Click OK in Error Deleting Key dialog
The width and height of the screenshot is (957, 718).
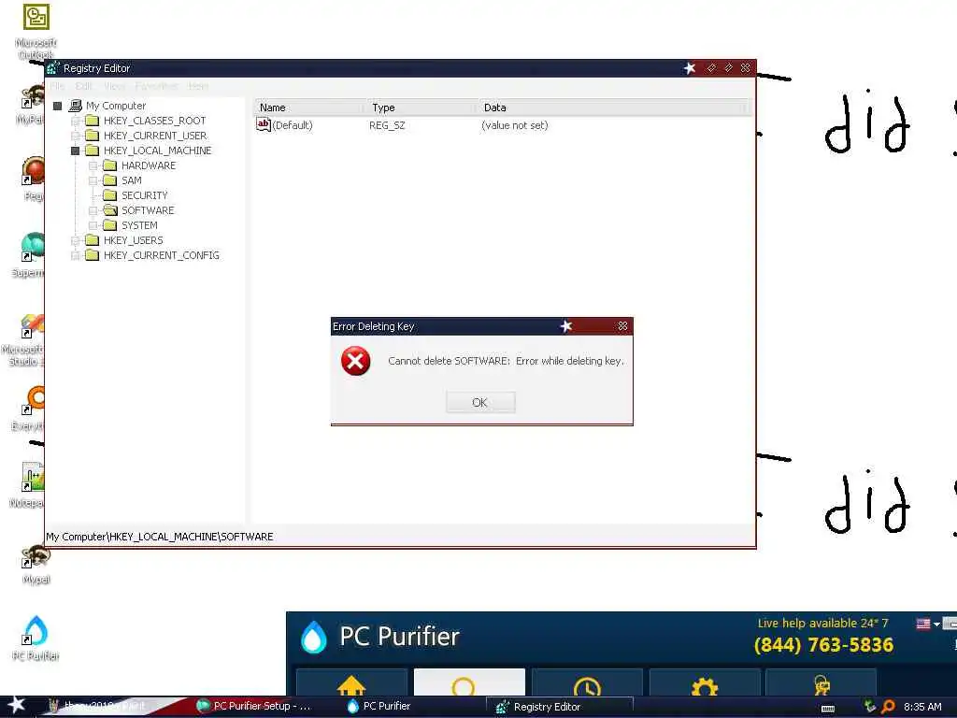click(480, 402)
